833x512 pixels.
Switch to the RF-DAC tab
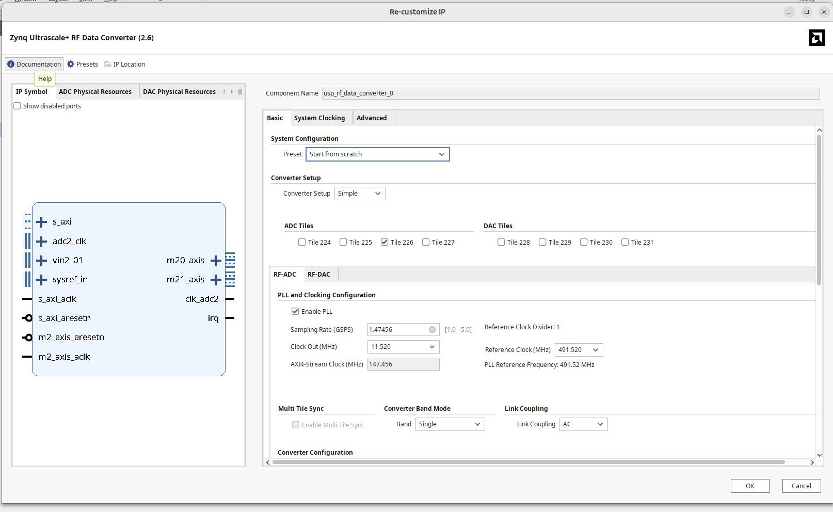point(318,275)
